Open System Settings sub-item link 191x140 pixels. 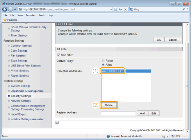click(x=20, y=86)
